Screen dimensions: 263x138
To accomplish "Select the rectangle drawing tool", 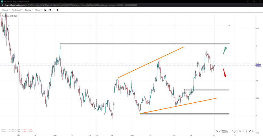I will pos(237,131).
